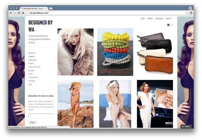Click the "Supporting established and emerging labels" tagline
202x140 pixels.
(39, 39)
